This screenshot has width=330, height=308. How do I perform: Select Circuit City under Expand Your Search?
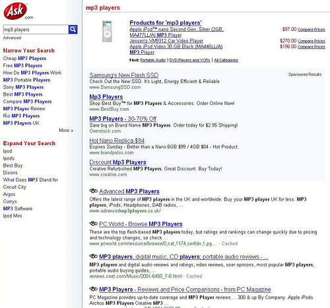[x=15, y=187]
